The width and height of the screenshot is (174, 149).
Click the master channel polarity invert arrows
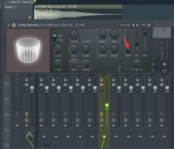[x=27, y=80]
